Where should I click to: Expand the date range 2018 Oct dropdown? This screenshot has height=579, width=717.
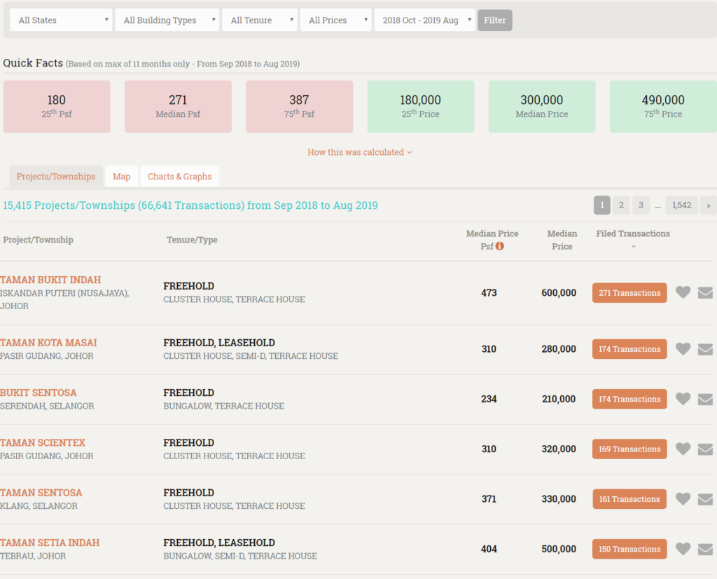coord(424,20)
